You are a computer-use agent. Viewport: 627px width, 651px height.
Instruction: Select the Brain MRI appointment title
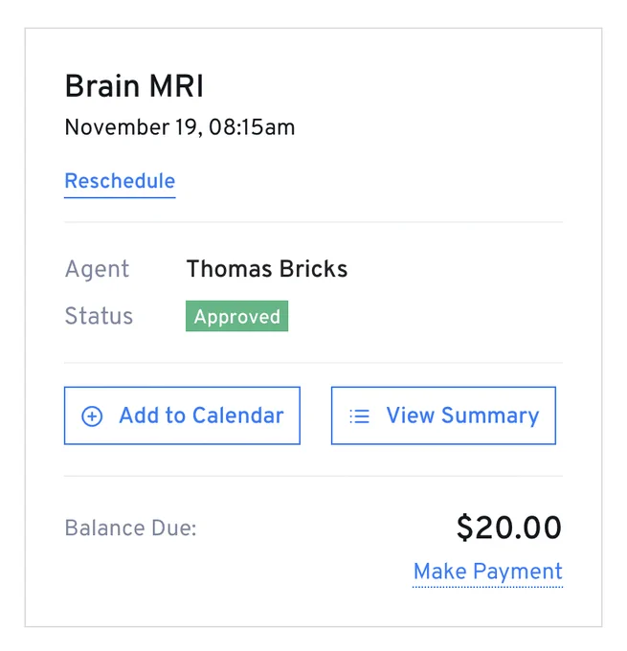(134, 86)
